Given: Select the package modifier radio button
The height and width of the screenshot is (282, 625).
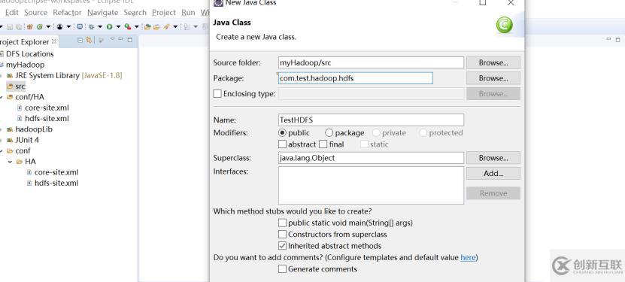Looking at the screenshot, I should (329, 132).
